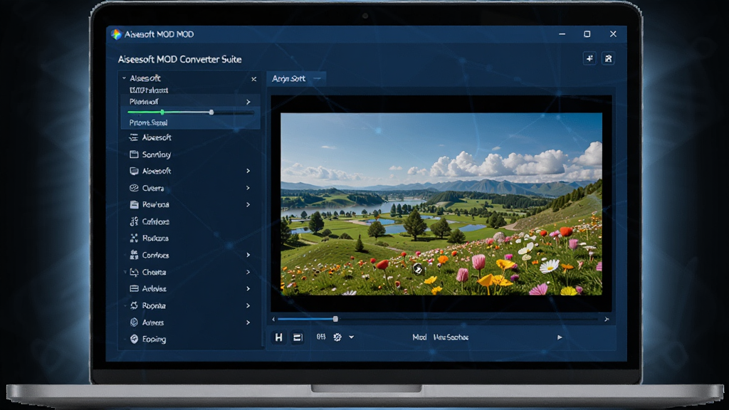The image size is (729, 410).
Task: Expand the Phermoff row with its chevron
Action: (x=248, y=102)
